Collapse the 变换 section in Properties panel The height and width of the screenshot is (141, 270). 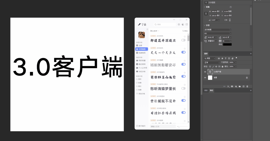204,7
